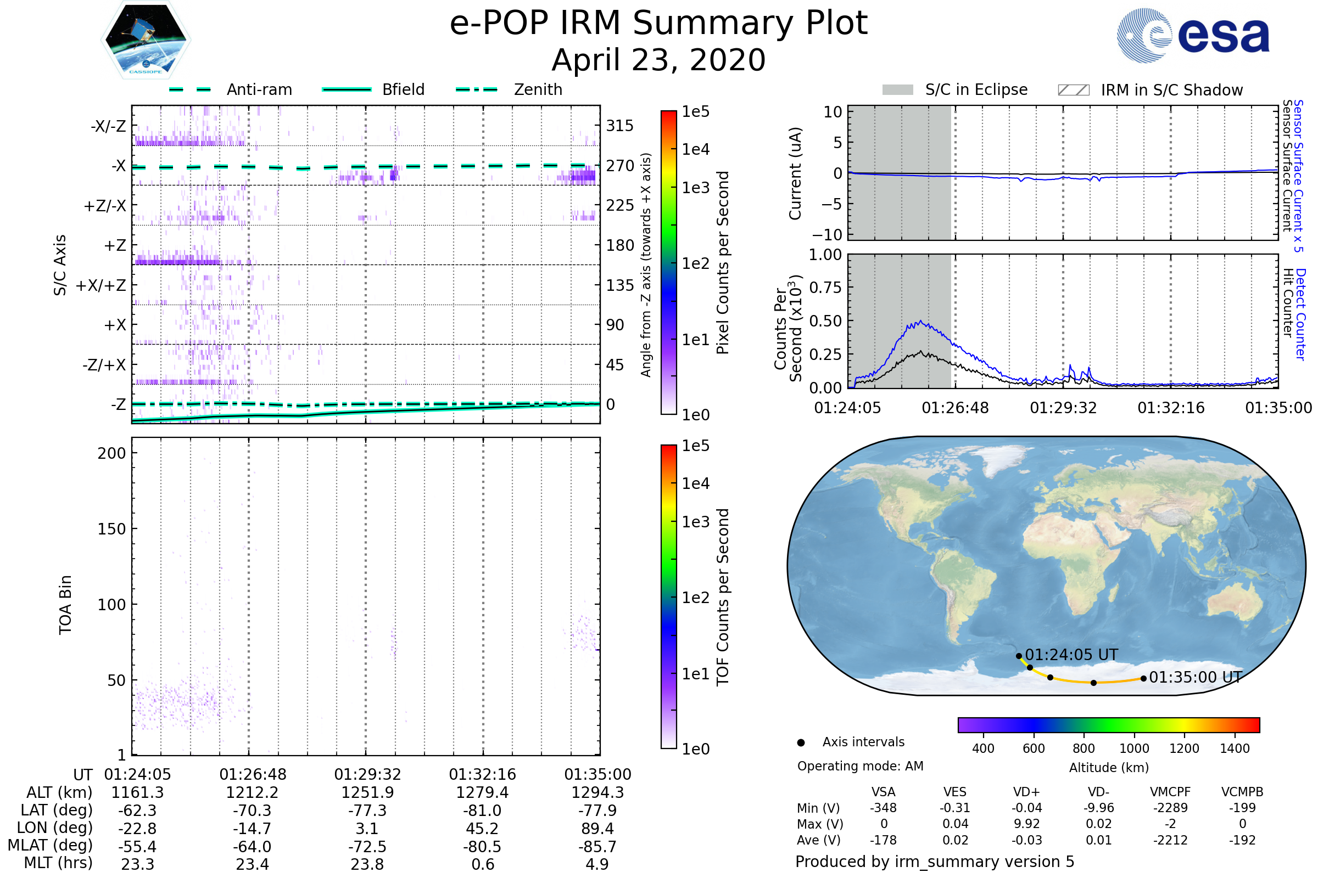Click the Altitude (km) horizontal colorbar

pyautogui.click(x=1108, y=724)
